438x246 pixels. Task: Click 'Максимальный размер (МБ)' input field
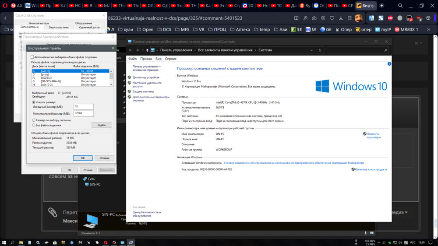pos(84,113)
